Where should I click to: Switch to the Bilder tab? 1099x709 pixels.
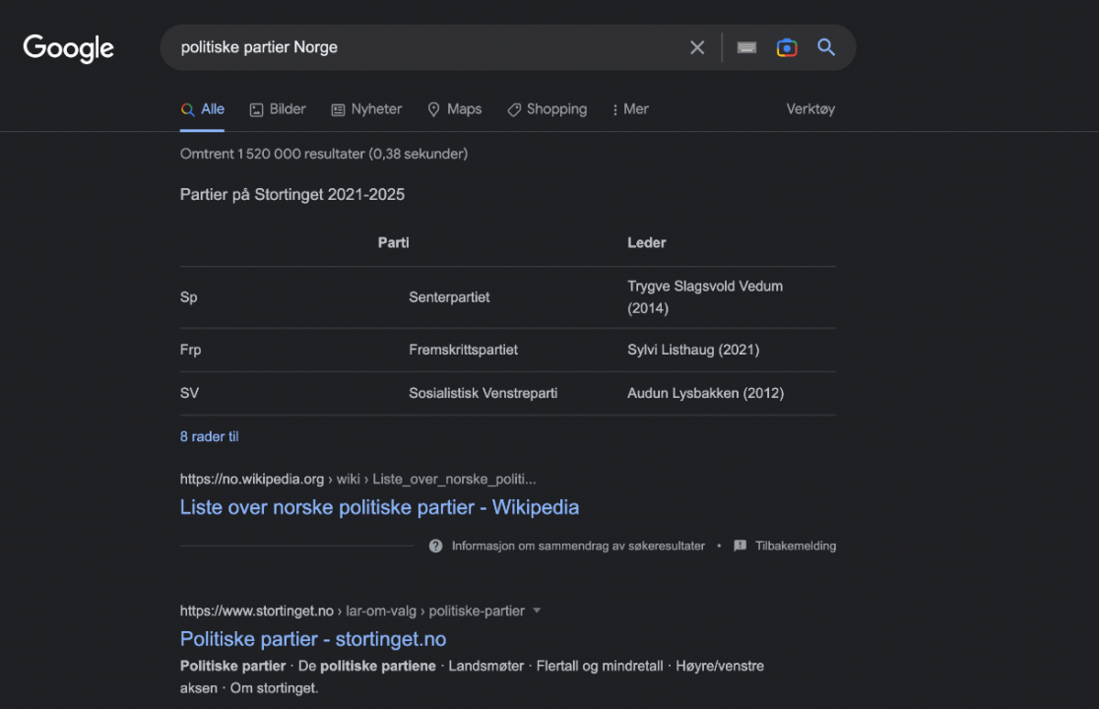[x=278, y=109]
